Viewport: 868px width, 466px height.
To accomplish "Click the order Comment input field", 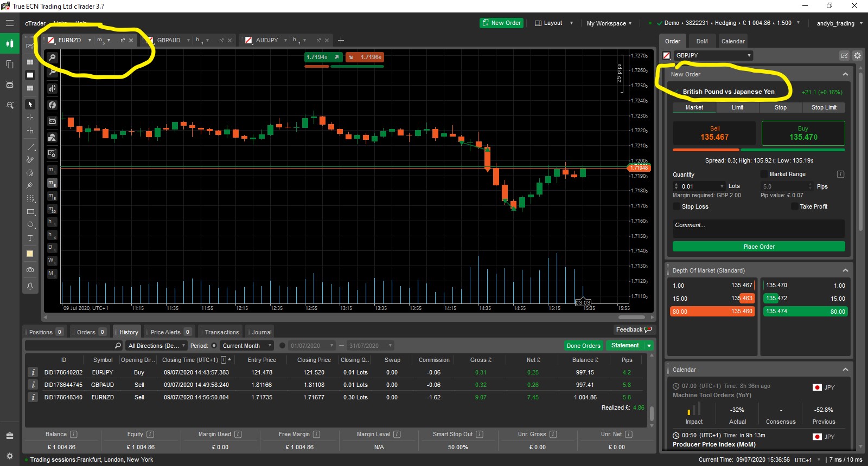I will [x=758, y=228].
